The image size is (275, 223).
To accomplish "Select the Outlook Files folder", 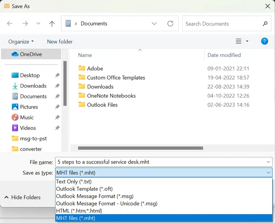I will pos(102,105).
